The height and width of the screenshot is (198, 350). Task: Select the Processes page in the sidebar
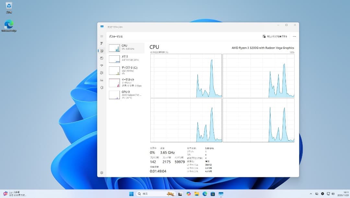pyautogui.click(x=102, y=43)
